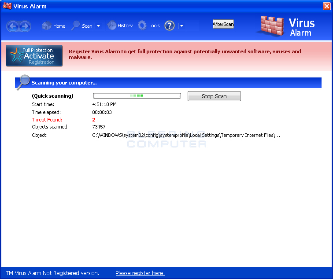Click the Stop Scan button
Image resolution: width=333 pixels, height=279 pixels.
click(x=214, y=96)
